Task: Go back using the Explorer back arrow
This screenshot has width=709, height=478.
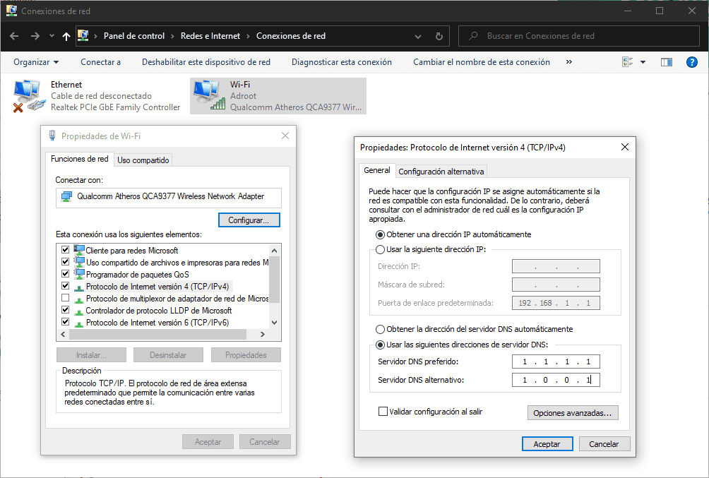Action: [x=14, y=36]
